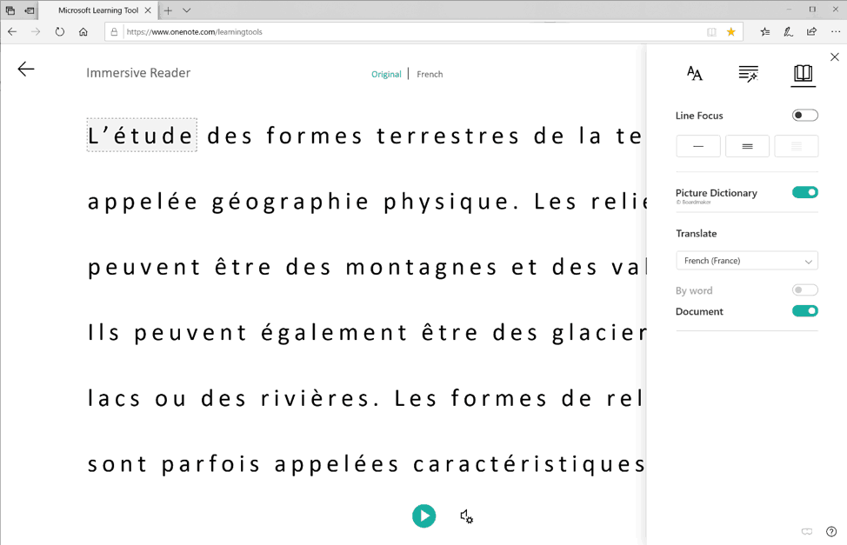This screenshot has height=545, width=847.
Task: Open the help question mark icon
Action: point(830,531)
